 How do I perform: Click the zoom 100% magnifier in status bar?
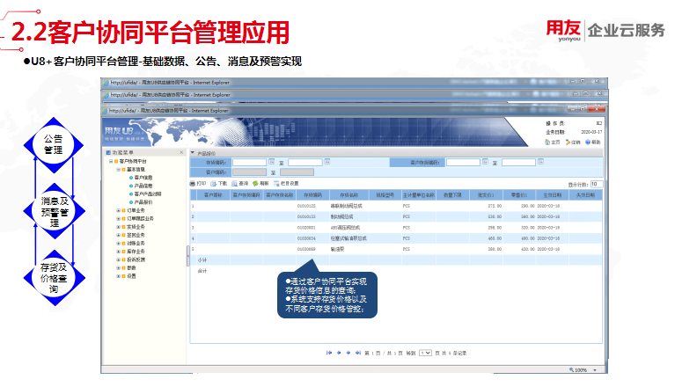pyautogui.click(x=572, y=369)
